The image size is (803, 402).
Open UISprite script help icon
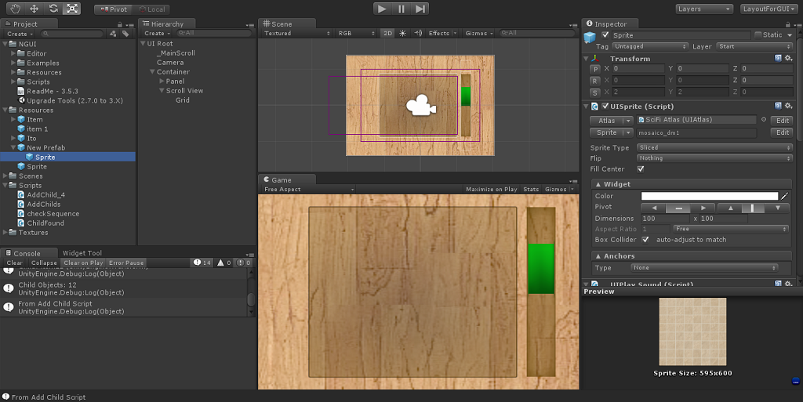tap(777, 106)
